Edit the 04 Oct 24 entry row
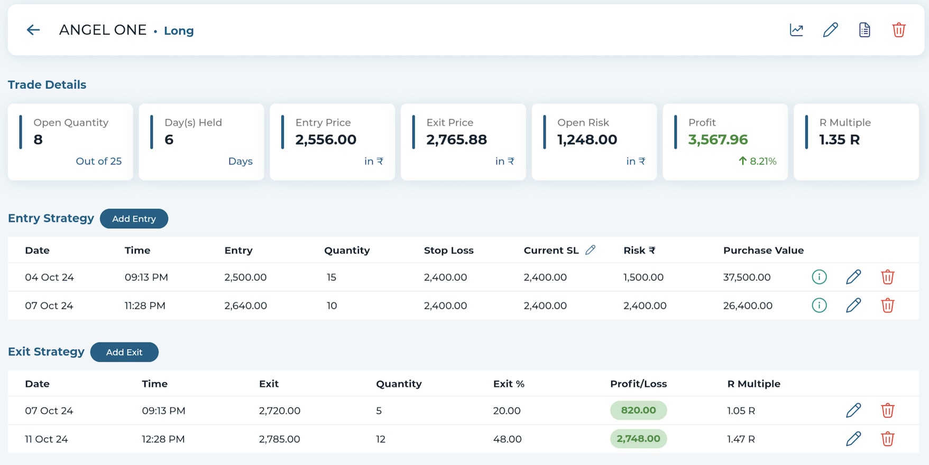Viewport: 929px width, 465px height. pyautogui.click(x=853, y=277)
